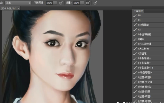
Task: Pick the 0过渡-交叉线 brush preset
Action: click(x=145, y=82)
